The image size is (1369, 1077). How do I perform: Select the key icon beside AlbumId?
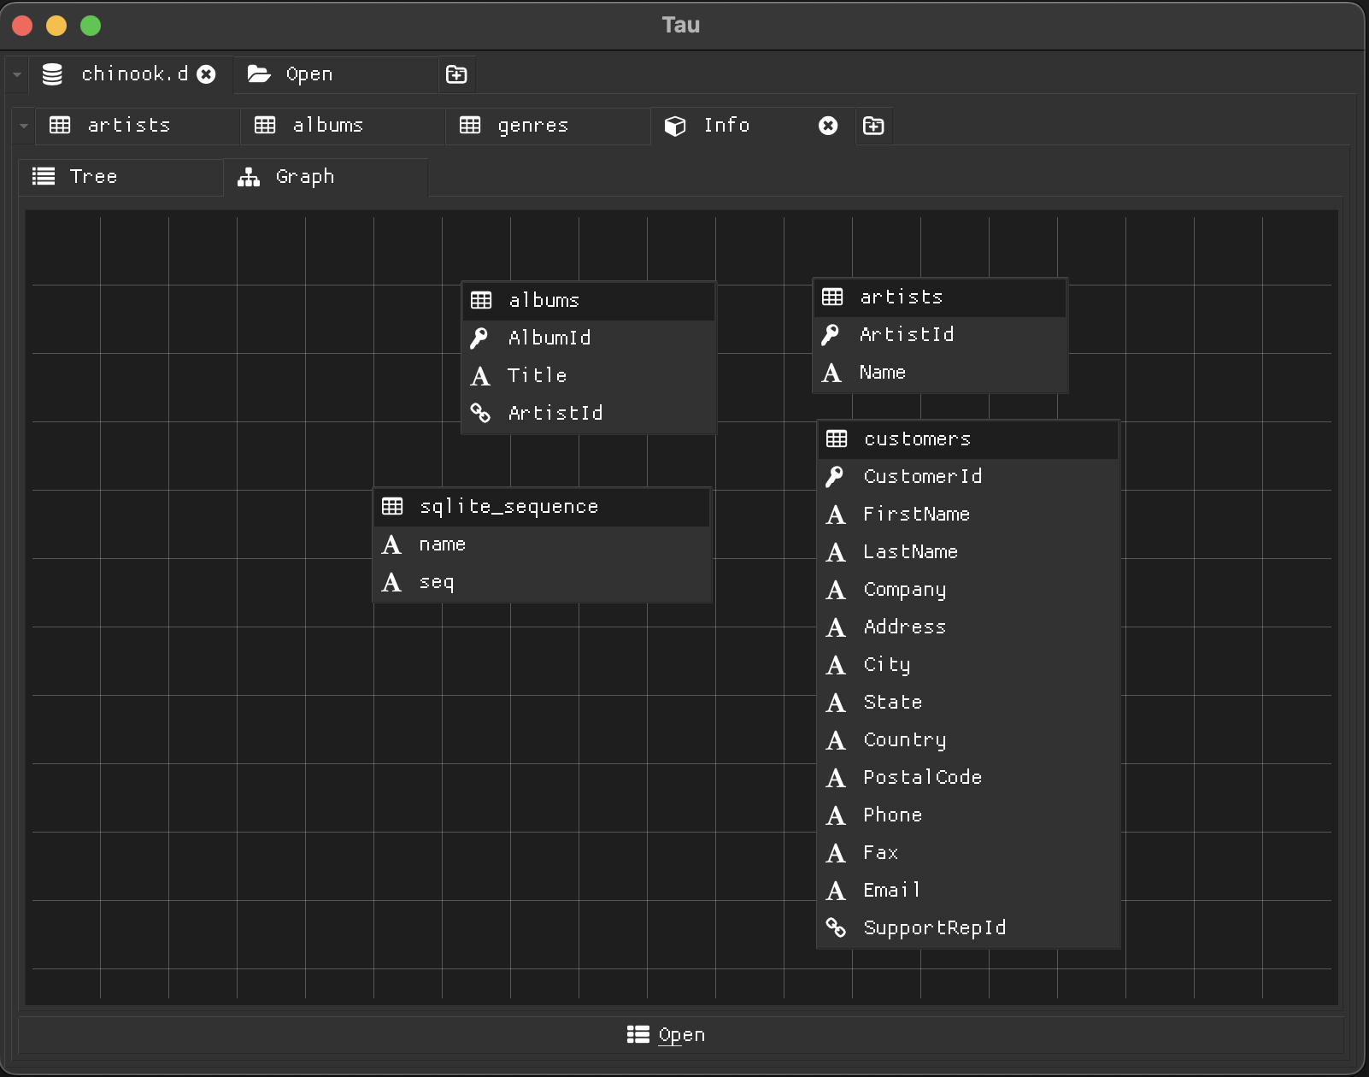(x=482, y=337)
